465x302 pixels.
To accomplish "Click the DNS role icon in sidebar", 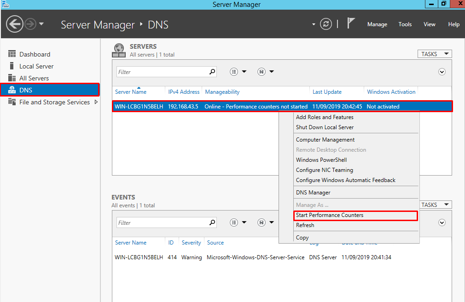I will (12, 90).
